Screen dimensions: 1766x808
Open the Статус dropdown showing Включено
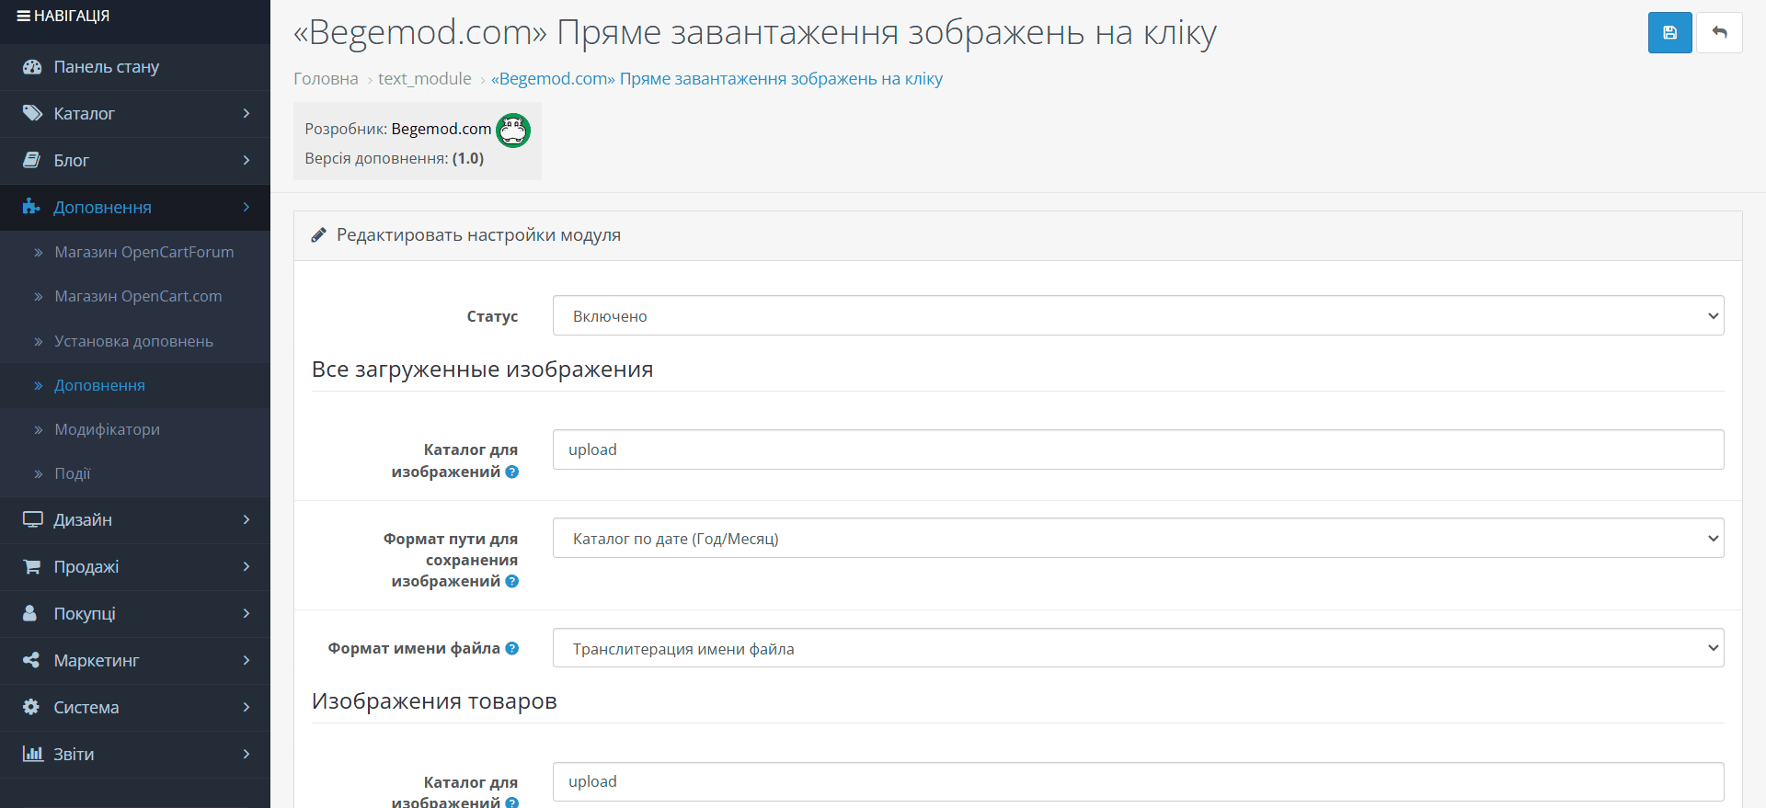(1138, 315)
